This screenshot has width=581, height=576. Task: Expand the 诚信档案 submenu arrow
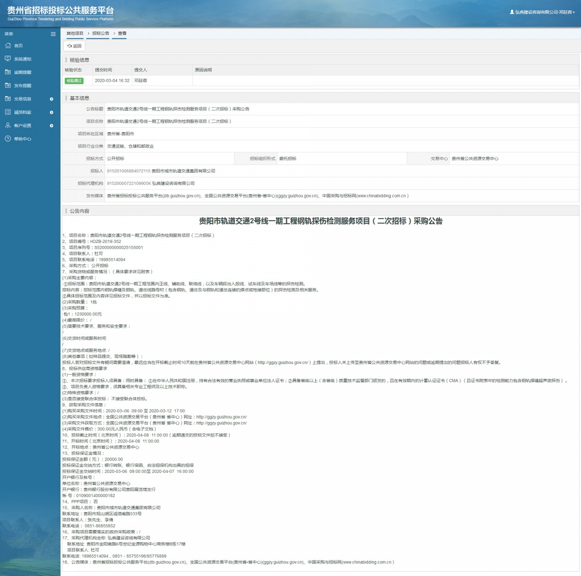click(x=52, y=112)
